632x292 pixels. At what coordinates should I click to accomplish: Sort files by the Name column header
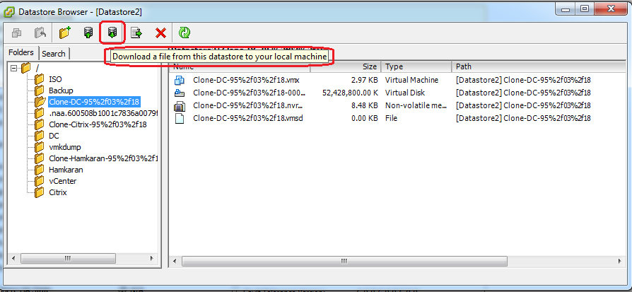point(240,67)
